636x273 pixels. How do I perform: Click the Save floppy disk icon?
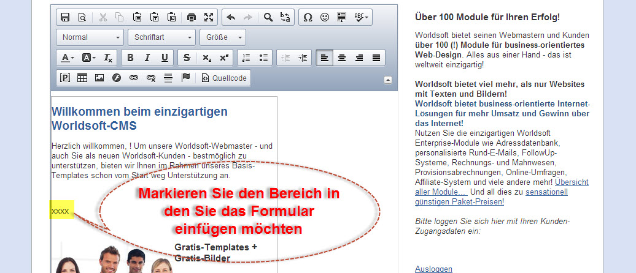pyautogui.click(x=65, y=17)
